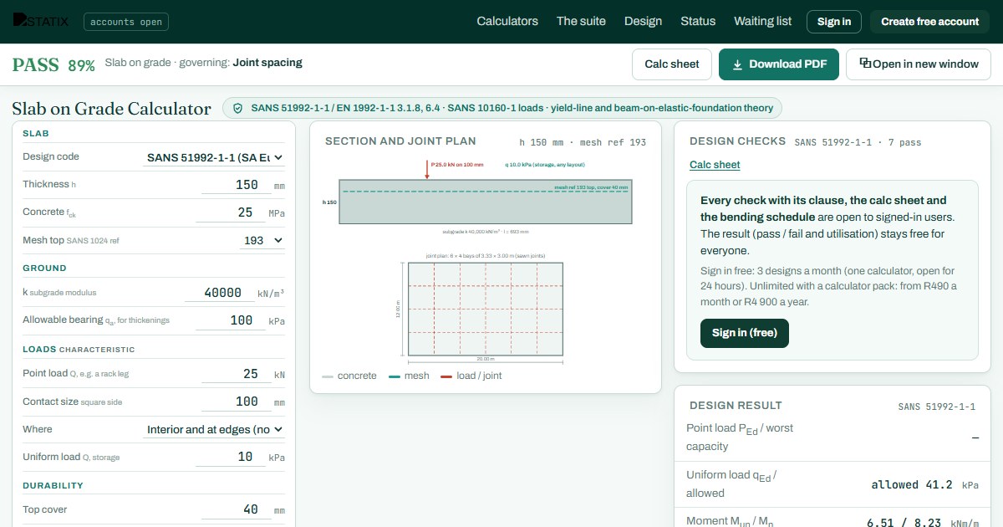Click the Sign in (free) button

[x=745, y=333]
